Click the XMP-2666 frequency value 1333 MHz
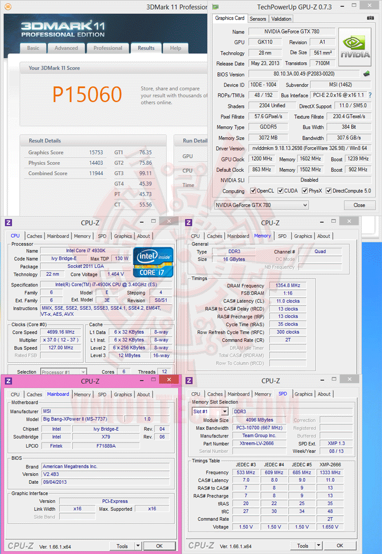The image size is (382, 554). (x=330, y=472)
